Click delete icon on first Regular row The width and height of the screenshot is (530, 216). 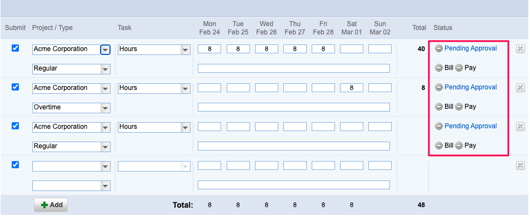tap(520, 49)
